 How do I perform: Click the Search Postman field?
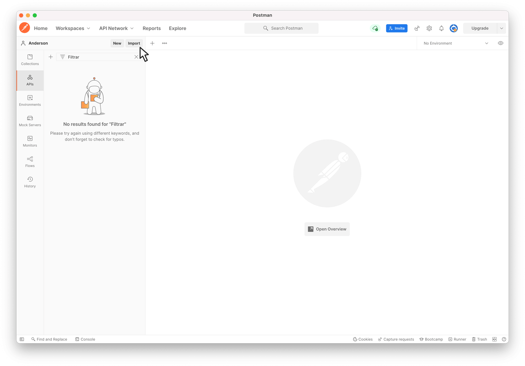coord(281,28)
